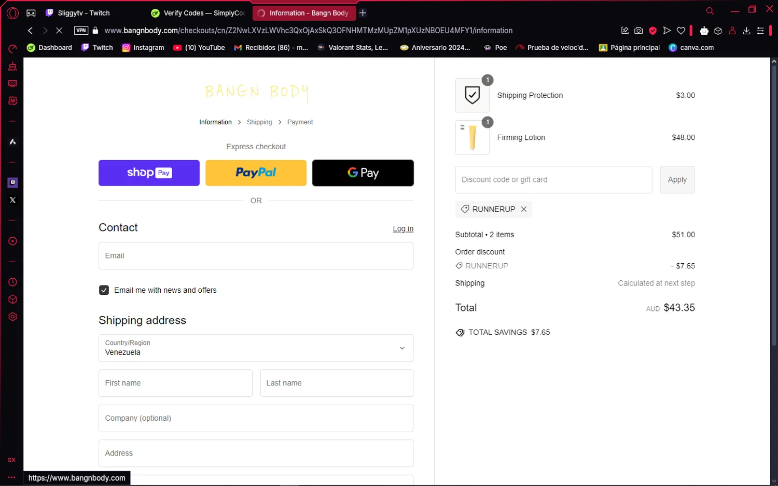The width and height of the screenshot is (778, 486).
Task: Open the Página principal bookmark
Action: pyautogui.click(x=629, y=48)
